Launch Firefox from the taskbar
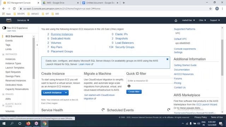The height and width of the screenshot is (127, 226). 28,123
